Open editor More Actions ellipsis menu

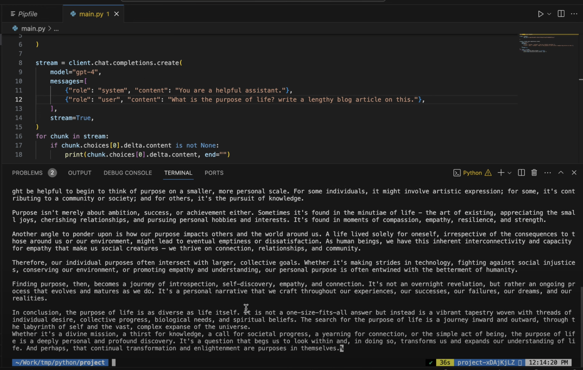coord(574,14)
